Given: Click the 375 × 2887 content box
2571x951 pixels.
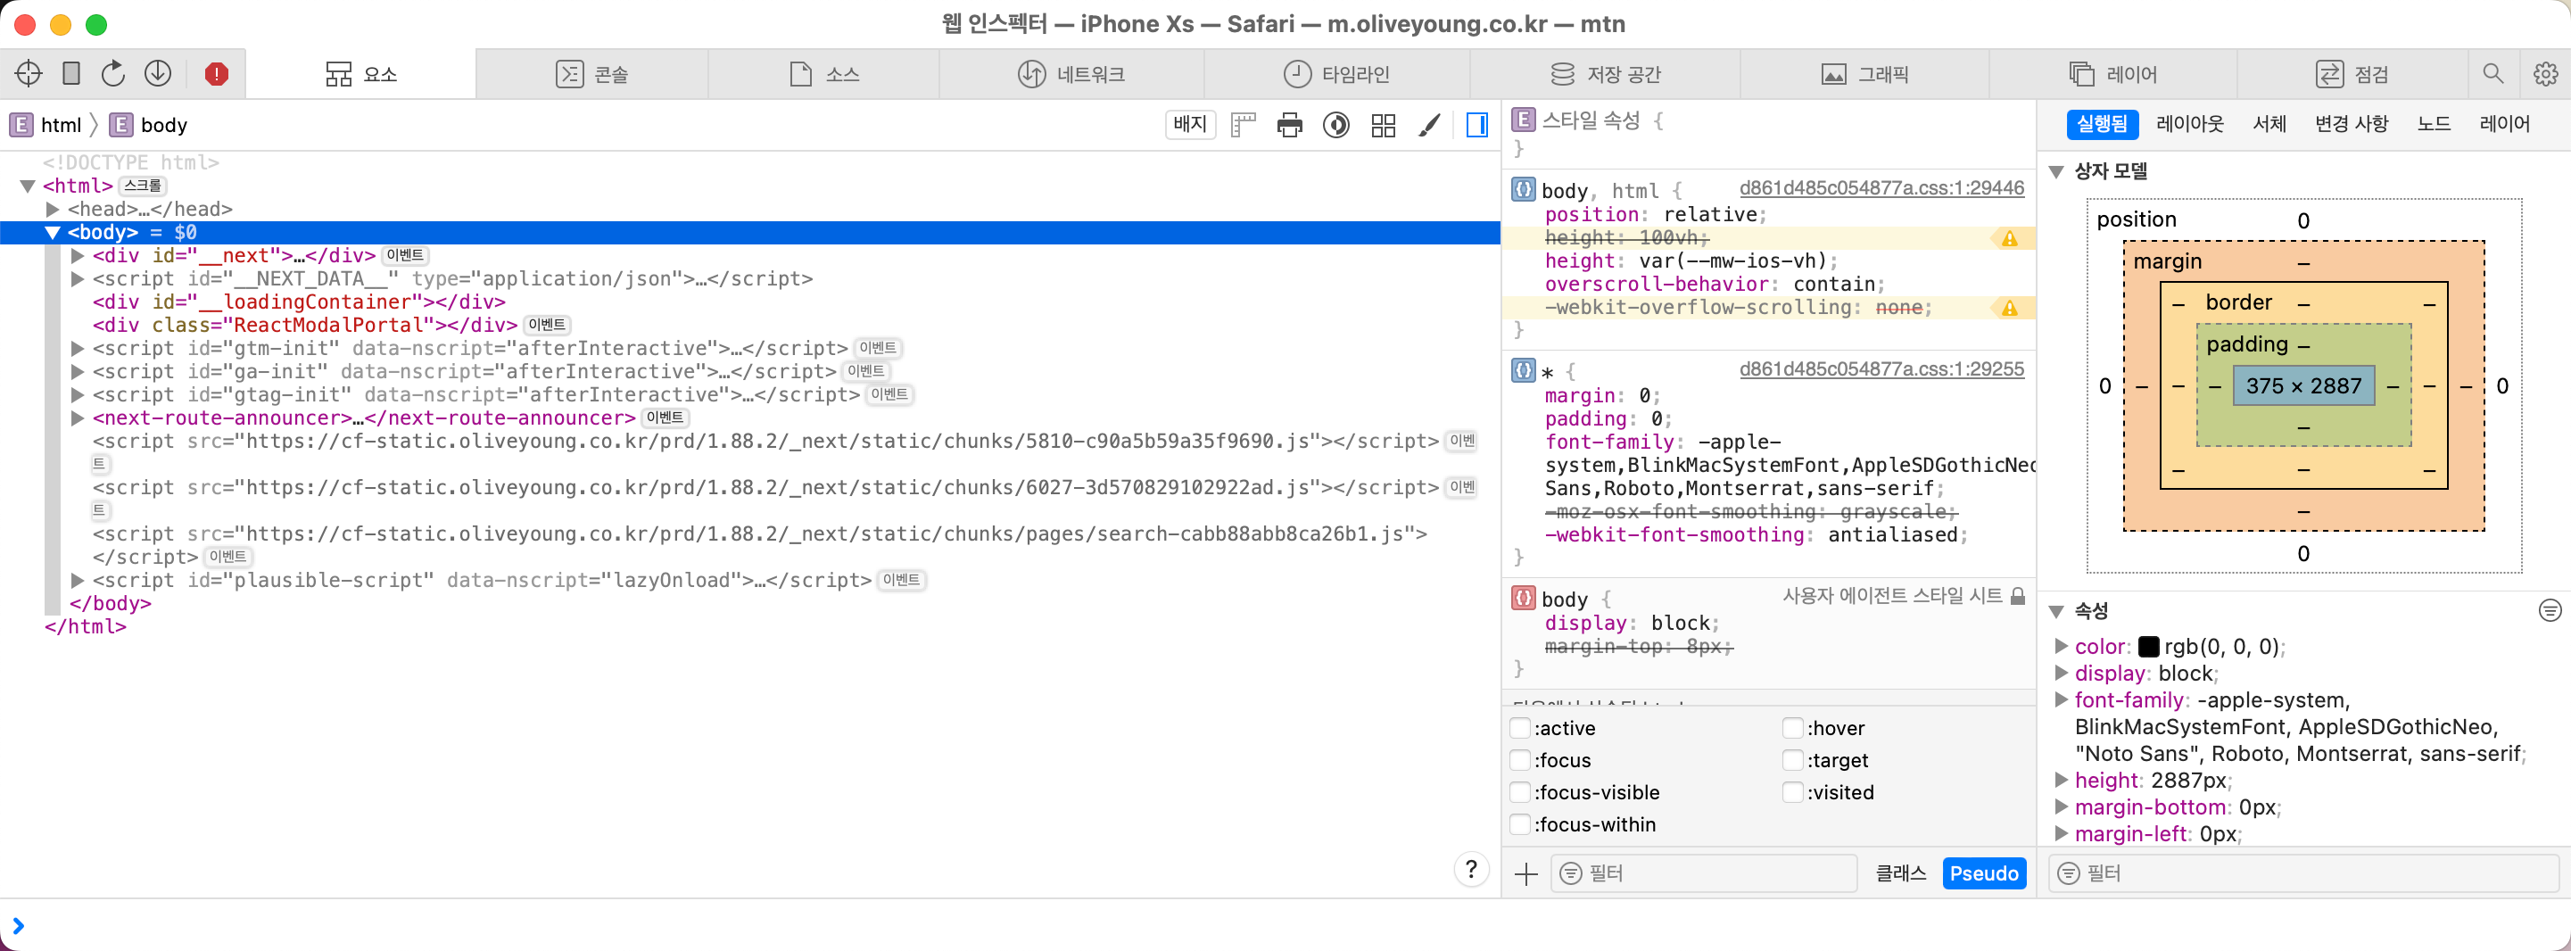Looking at the screenshot, I should tap(2302, 385).
